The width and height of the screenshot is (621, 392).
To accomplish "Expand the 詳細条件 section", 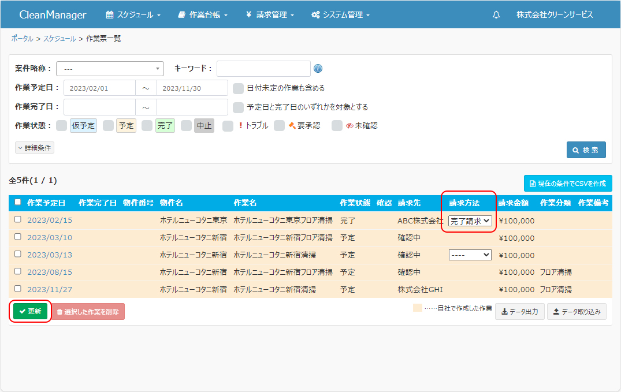I will tap(35, 148).
